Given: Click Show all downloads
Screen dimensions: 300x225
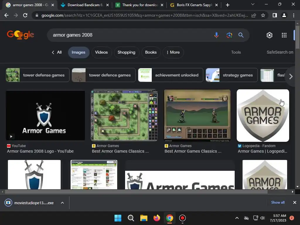Looking at the screenshot, I should coord(278,202).
